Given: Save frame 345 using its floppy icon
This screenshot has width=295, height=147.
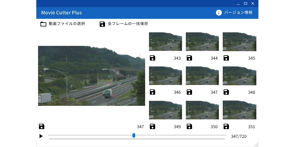Looking at the screenshot, I should click(226, 58).
